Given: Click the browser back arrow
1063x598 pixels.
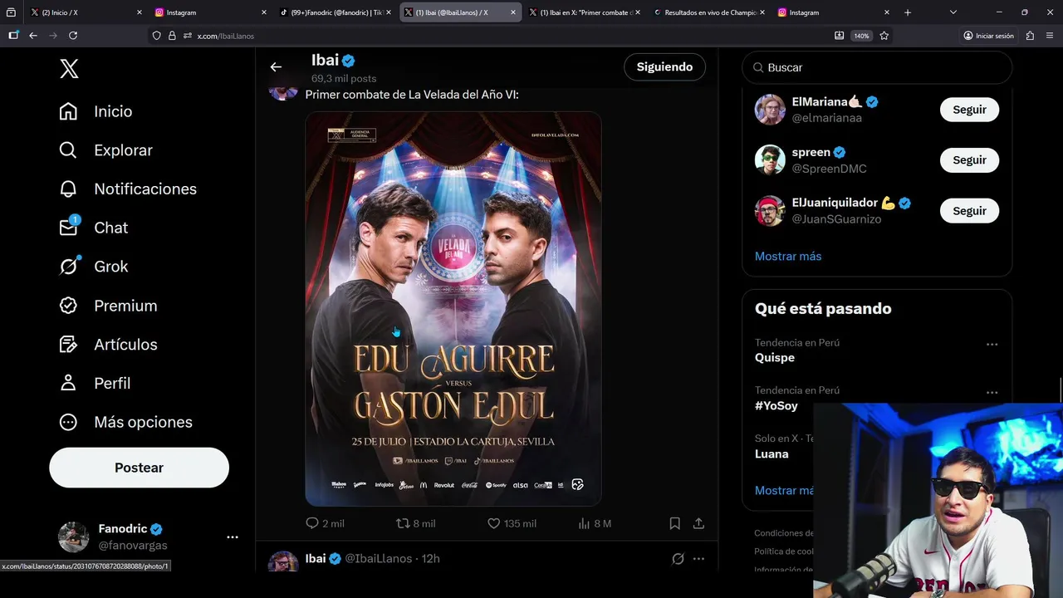Looking at the screenshot, I should [33, 36].
